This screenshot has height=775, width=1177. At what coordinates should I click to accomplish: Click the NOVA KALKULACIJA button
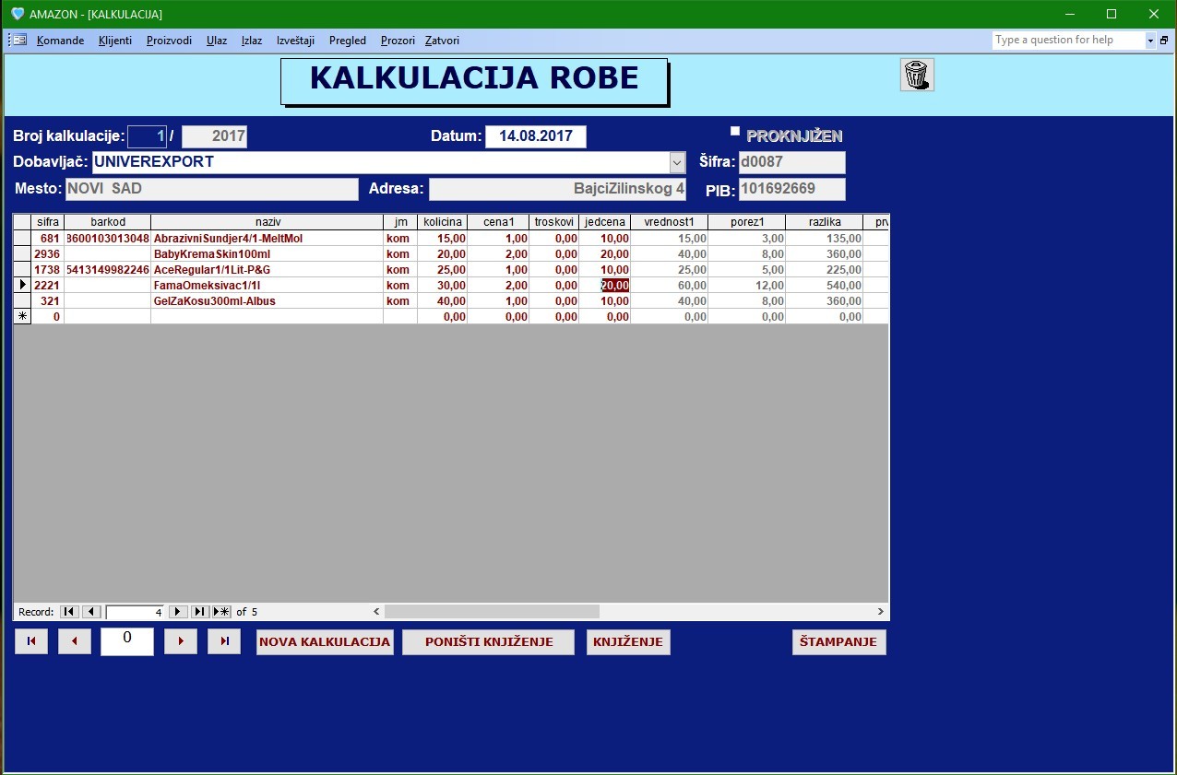[325, 642]
